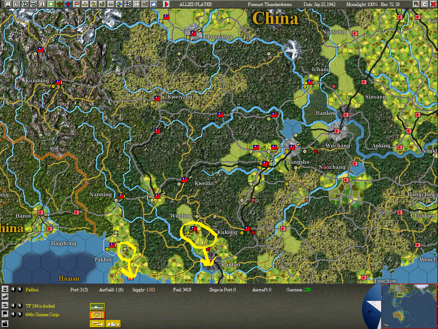Click the red end turn arrow
The image size is (438, 329).
(166, 4)
